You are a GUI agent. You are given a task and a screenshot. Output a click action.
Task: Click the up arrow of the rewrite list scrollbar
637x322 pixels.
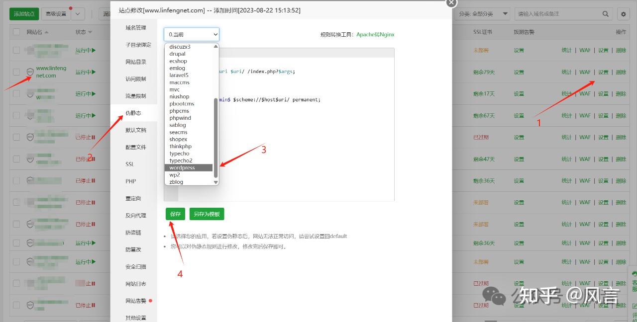tap(216, 46)
